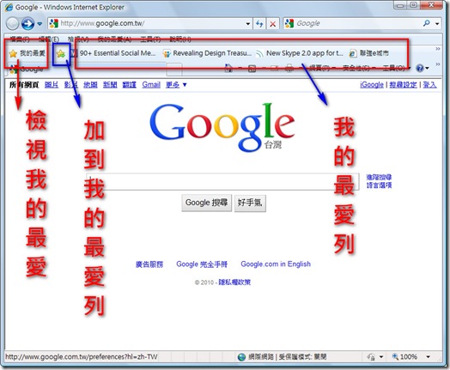
Task: Click the 新聞 news link
Action: pyautogui.click(x=110, y=85)
